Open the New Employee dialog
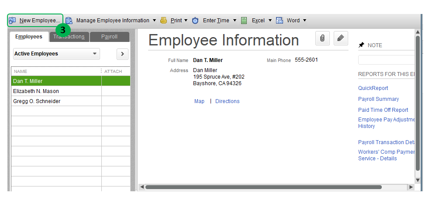Image resolution: width=432 pixels, height=207 pixels. click(x=35, y=21)
